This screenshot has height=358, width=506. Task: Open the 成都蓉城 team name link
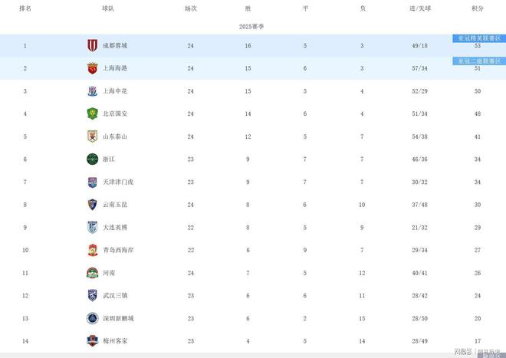[x=115, y=45]
